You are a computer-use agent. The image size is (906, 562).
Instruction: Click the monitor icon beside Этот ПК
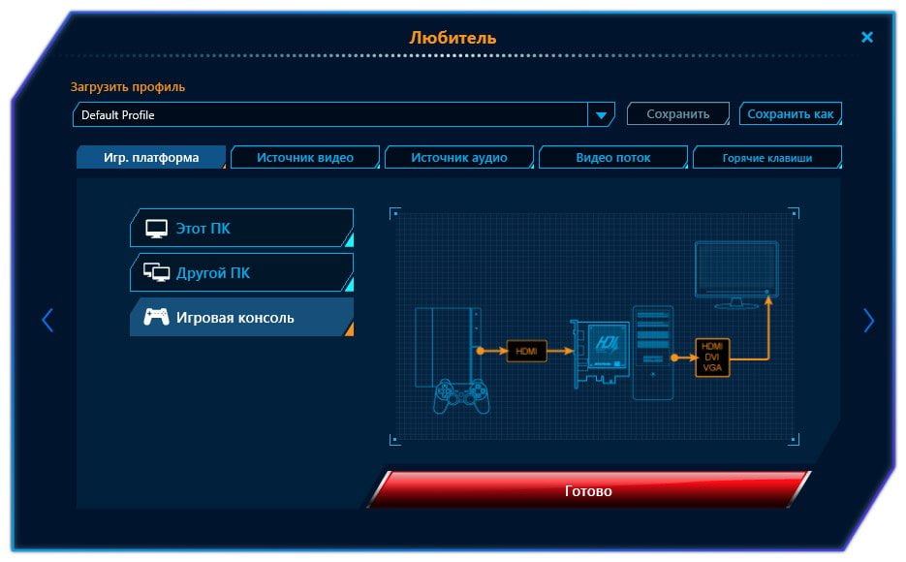pos(156,229)
